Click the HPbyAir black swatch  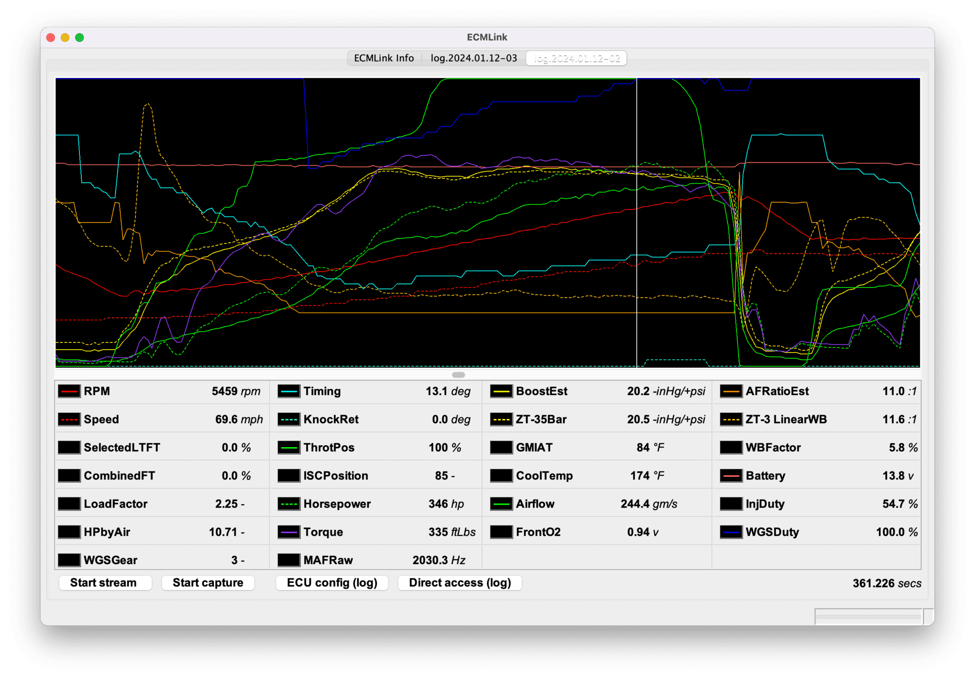tap(69, 532)
